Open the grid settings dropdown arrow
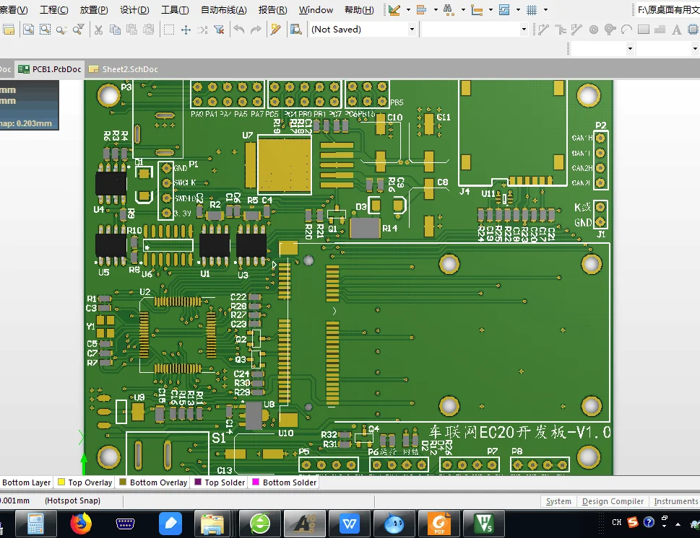 548,10
